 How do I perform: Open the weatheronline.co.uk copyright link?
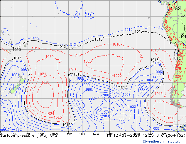[161, 141]
